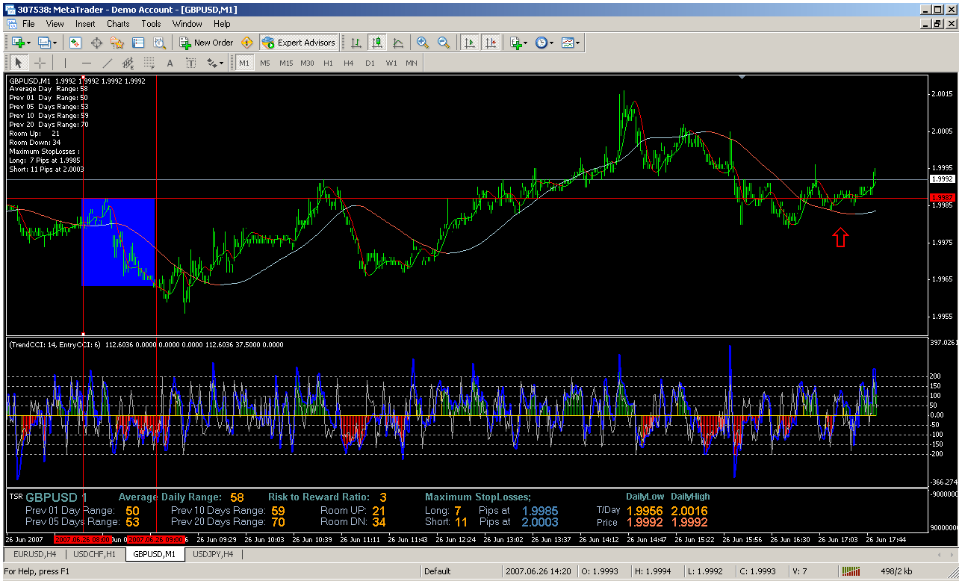Select the W1 timeframe button
This screenshot has width=962, height=581.
(x=391, y=63)
